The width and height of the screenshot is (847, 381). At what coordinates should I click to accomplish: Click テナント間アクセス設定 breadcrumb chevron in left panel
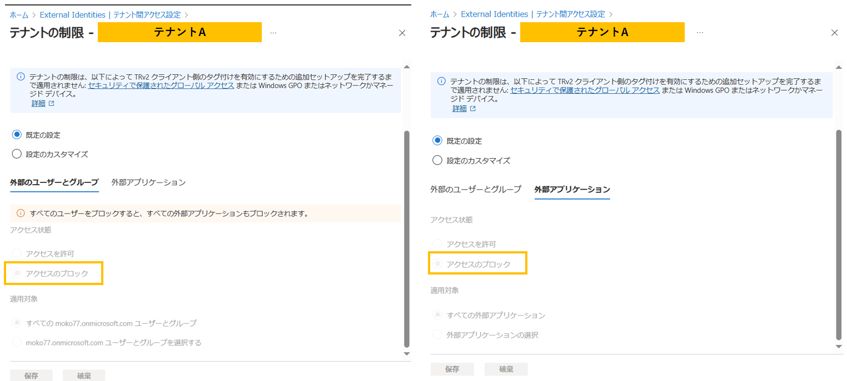(x=186, y=15)
